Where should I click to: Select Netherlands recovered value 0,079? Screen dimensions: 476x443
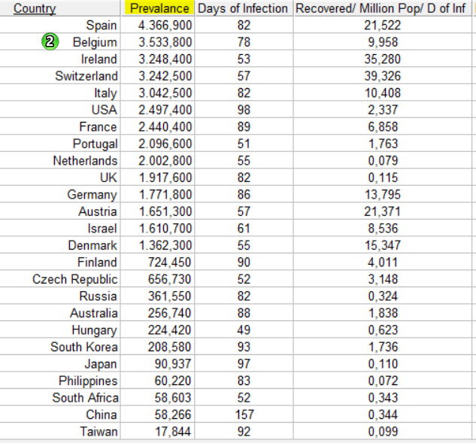click(x=383, y=161)
